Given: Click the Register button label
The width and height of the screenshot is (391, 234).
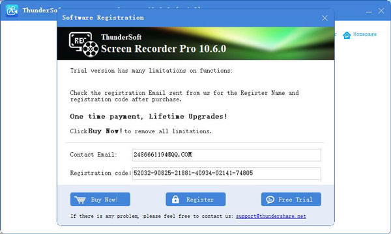Looking at the screenshot, I should coord(200,200).
